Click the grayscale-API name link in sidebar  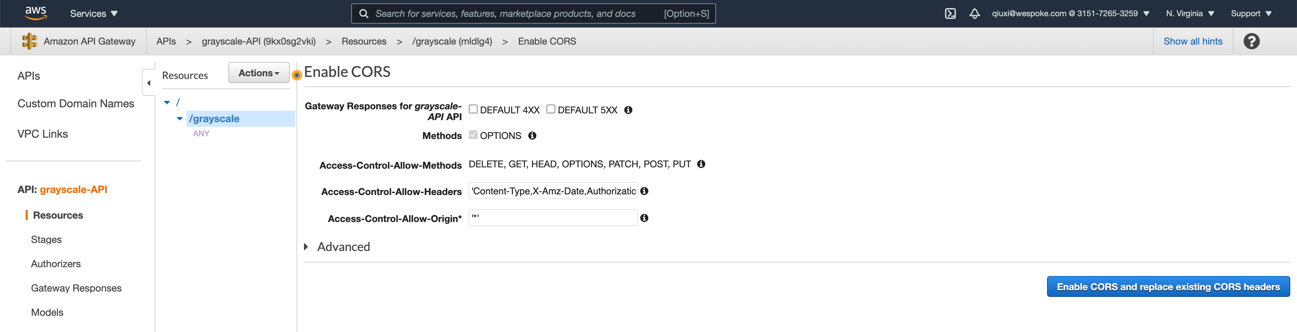(x=74, y=190)
